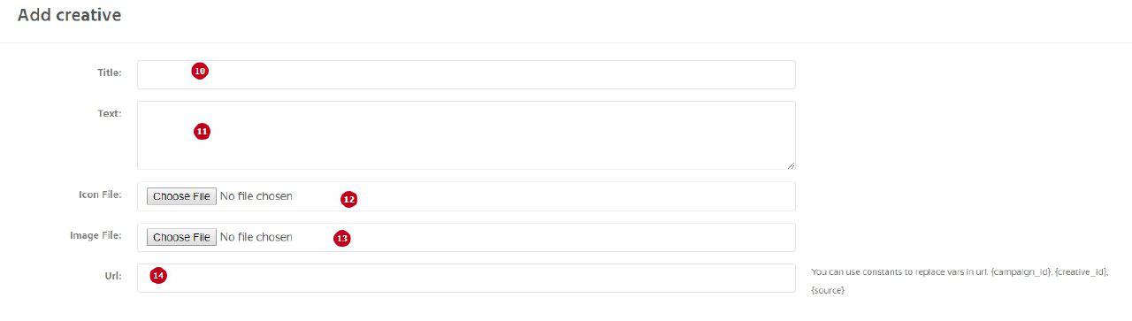This screenshot has height=321, width=1132.
Task: Click the red marker numbered 14
Action: tap(158, 276)
